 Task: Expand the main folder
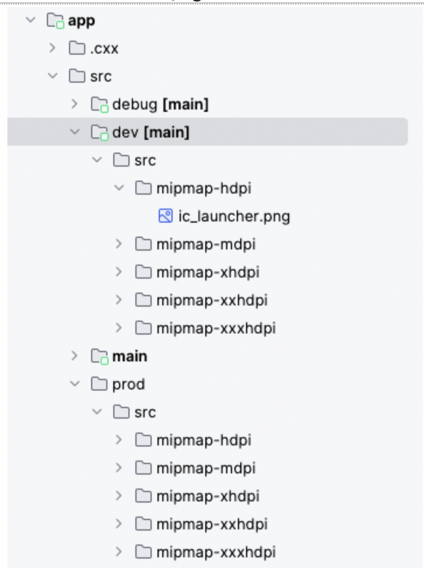[x=74, y=356]
